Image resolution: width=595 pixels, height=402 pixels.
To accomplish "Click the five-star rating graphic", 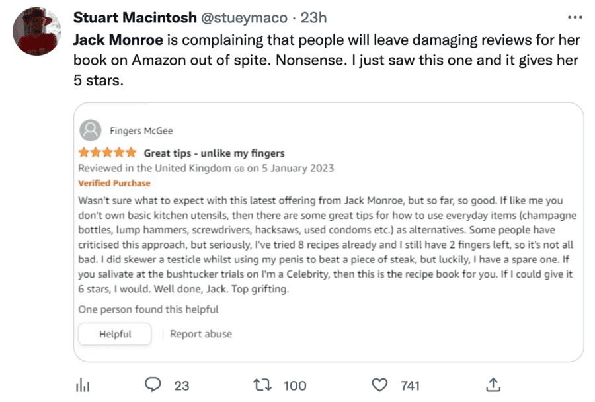I will click(x=107, y=153).
